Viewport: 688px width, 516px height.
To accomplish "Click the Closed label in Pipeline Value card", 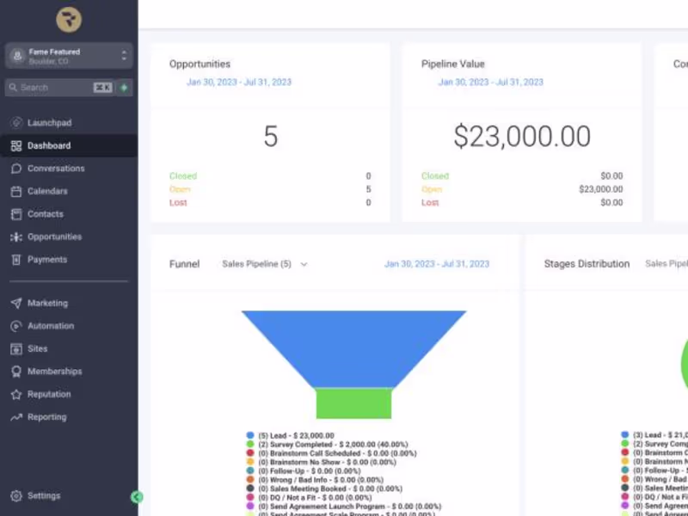I will [x=435, y=176].
